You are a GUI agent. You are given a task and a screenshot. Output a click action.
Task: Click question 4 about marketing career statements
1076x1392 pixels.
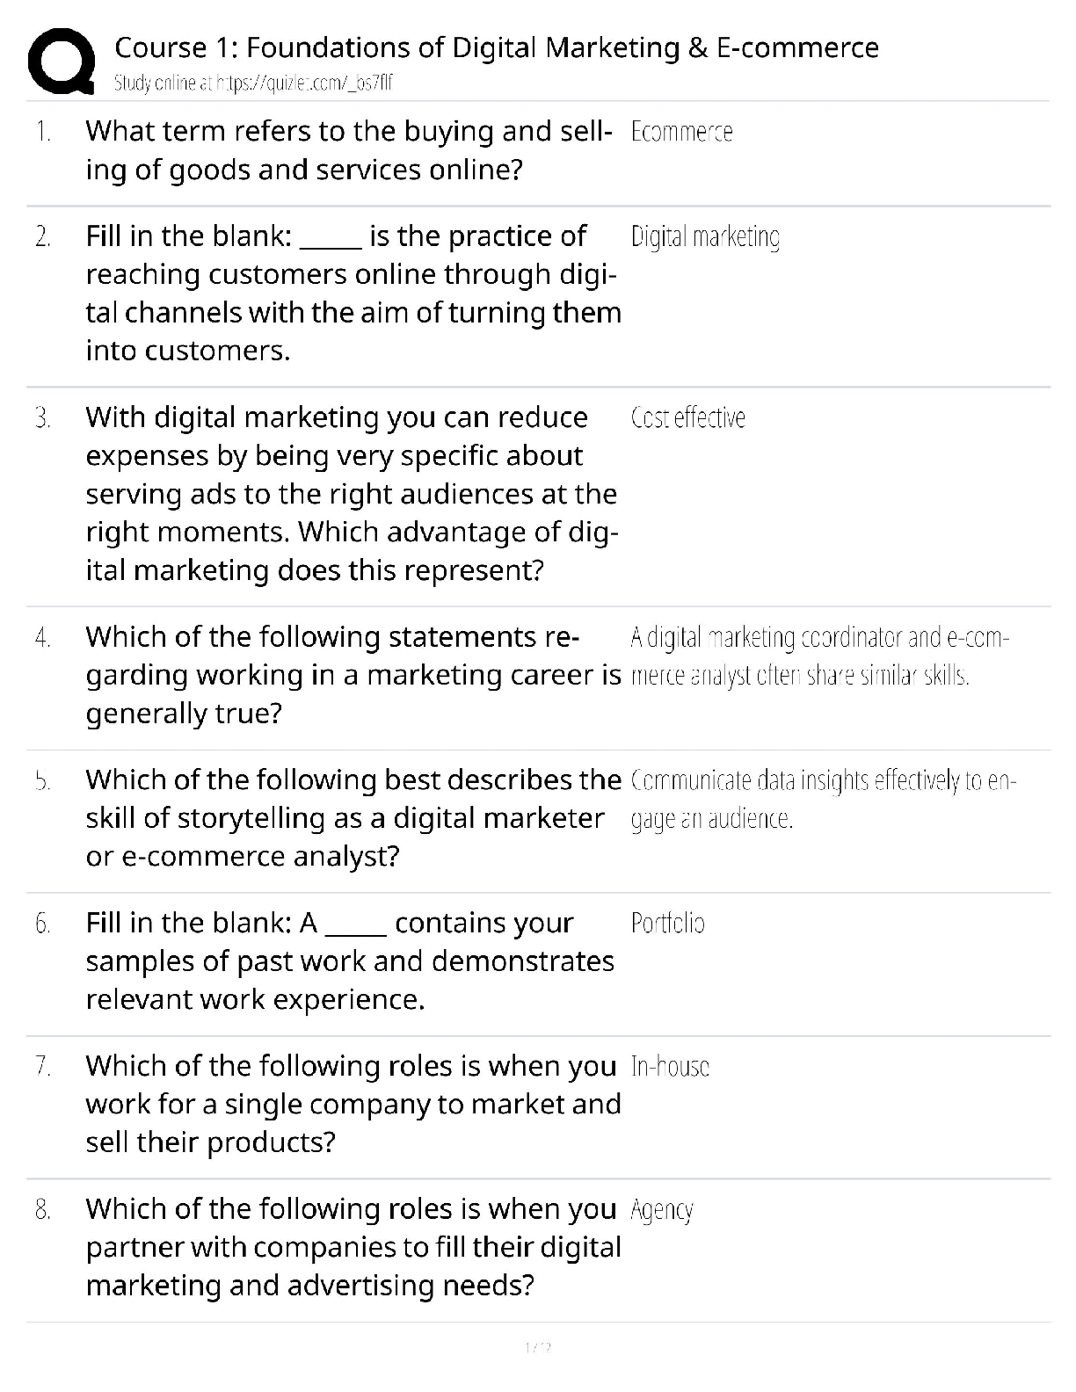pos(352,675)
